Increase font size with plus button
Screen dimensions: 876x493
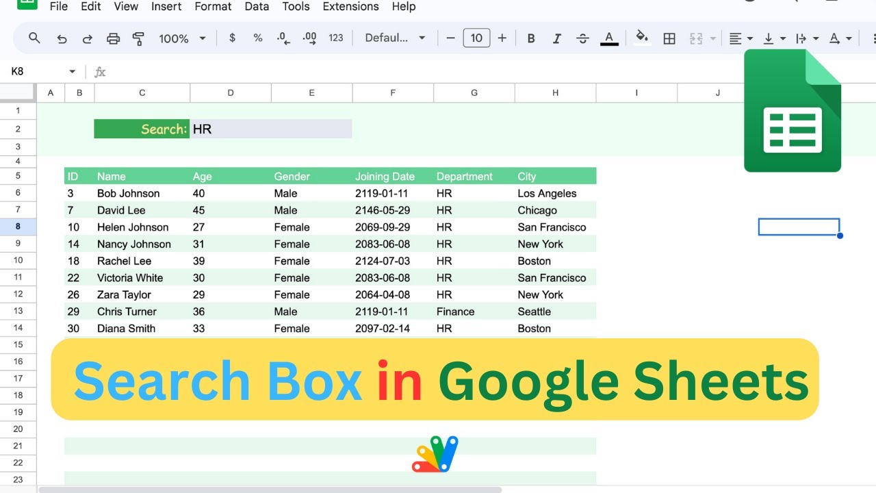coord(502,38)
